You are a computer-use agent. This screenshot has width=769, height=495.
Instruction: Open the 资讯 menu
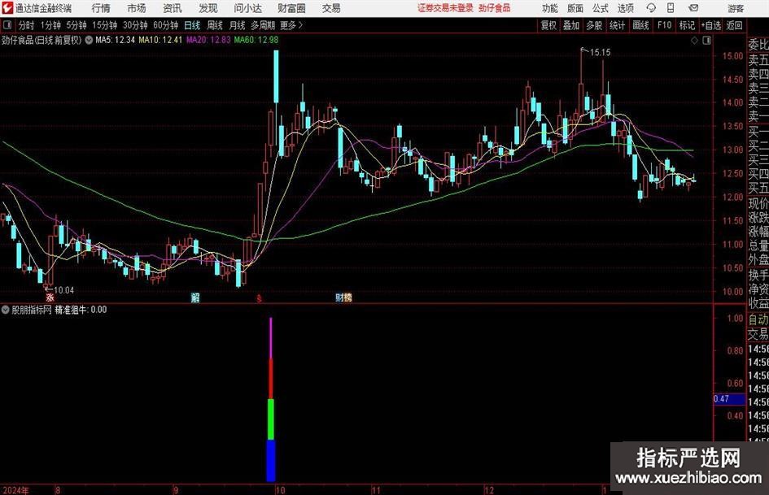pyautogui.click(x=173, y=8)
